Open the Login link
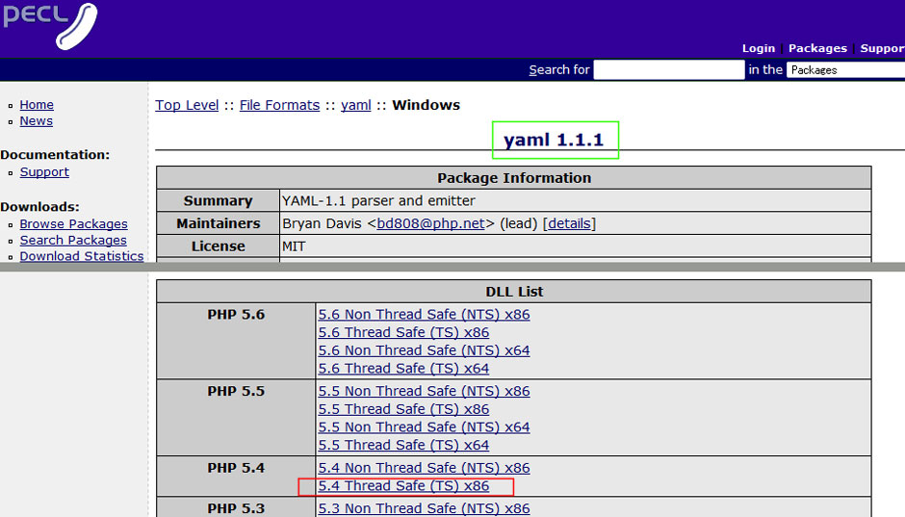The image size is (905, 517). (x=759, y=48)
